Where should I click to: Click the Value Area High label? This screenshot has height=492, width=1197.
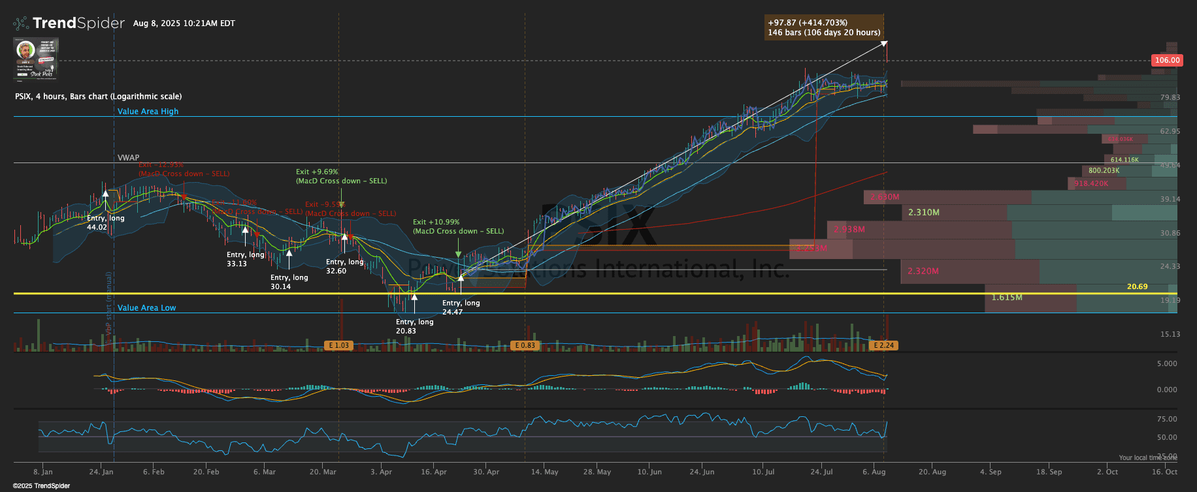pos(148,112)
